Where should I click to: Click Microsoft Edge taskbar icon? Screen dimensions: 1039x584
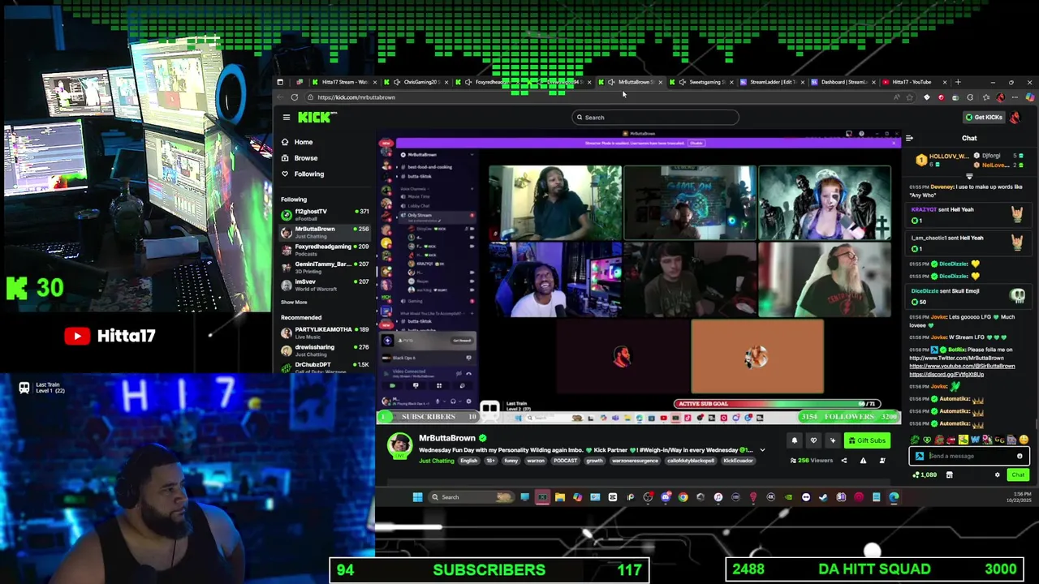[894, 497]
